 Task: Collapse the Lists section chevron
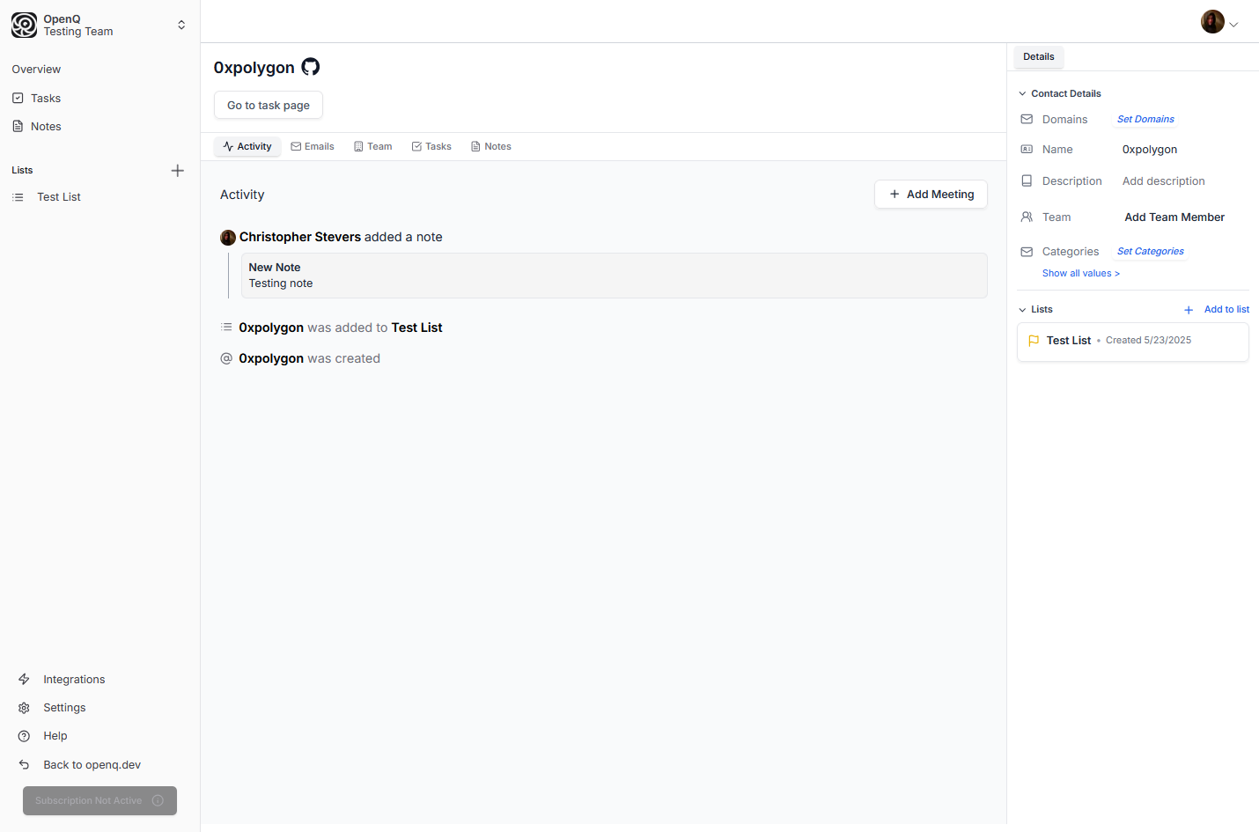click(x=1021, y=309)
